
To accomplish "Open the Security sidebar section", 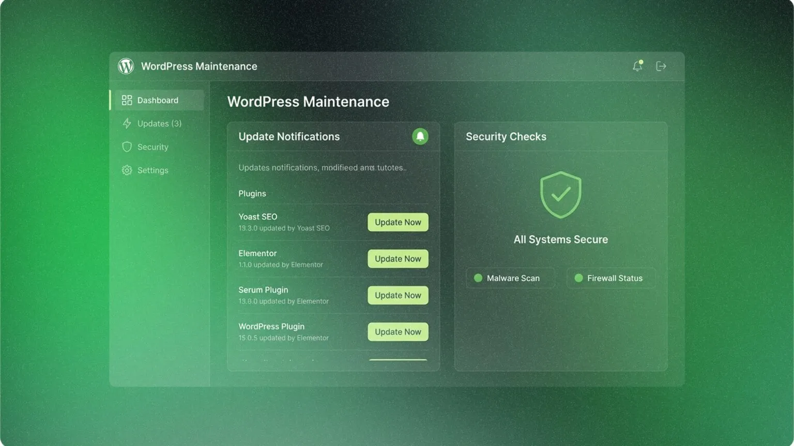I will [157, 147].
